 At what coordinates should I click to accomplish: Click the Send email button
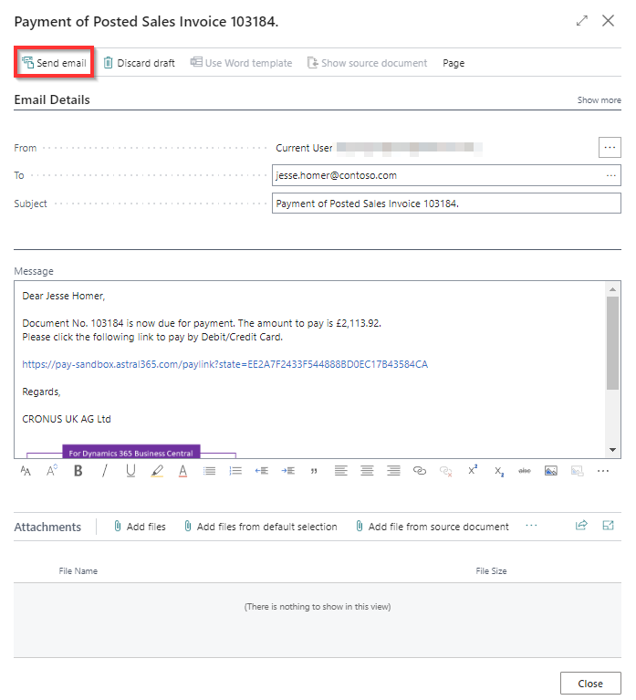tap(55, 63)
